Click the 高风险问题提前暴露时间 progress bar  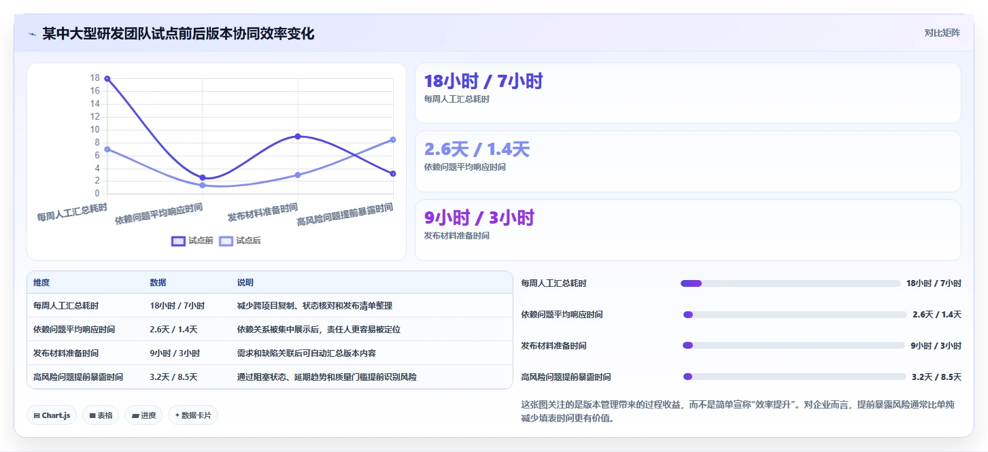click(x=794, y=377)
